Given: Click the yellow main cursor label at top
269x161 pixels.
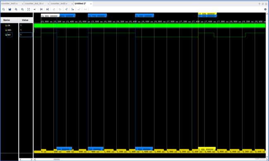Looking at the screenshot, I should click(x=207, y=14).
